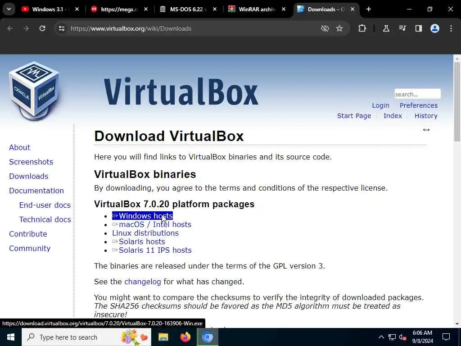This screenshot has width=461, height=346.
Task: Download the Windows hosts package
Action: point(142,216)
